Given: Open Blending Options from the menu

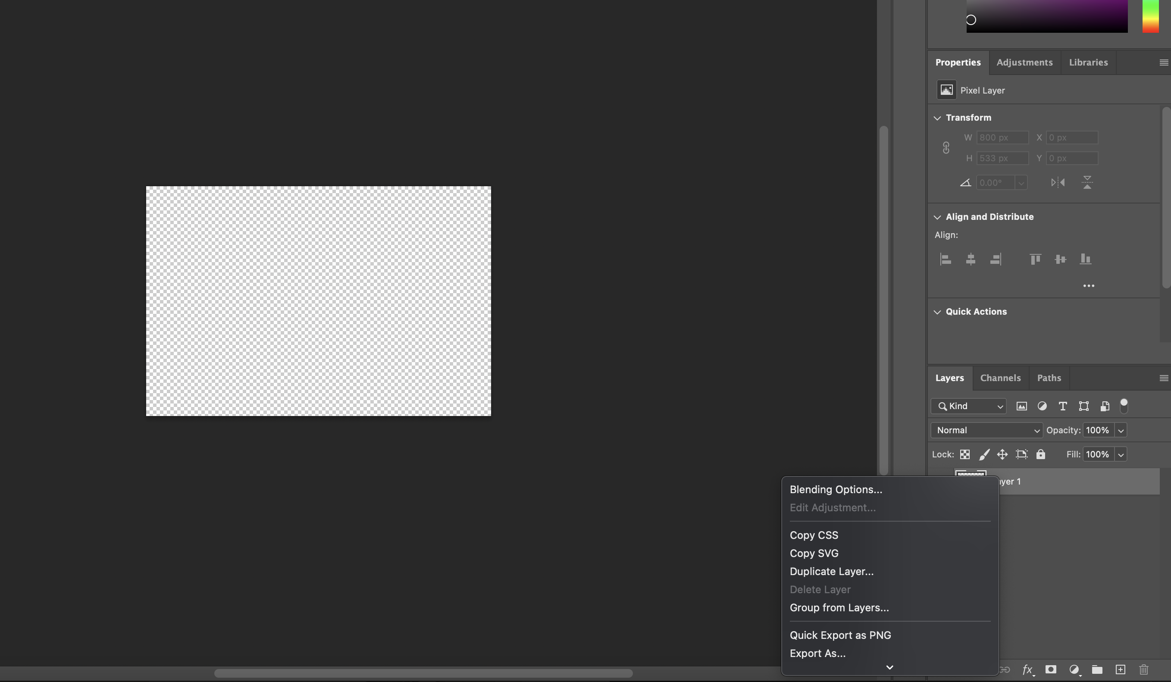Looking at the screenshot, I should coord(836,489).
